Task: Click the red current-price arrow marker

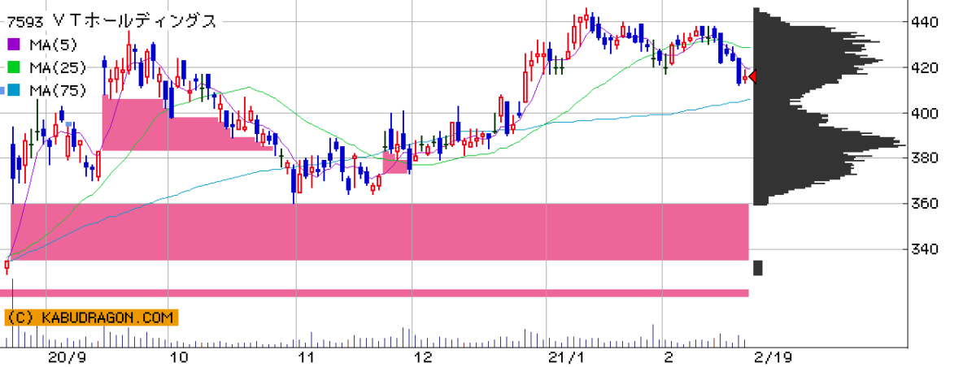Action: click(x=752, y=76)
